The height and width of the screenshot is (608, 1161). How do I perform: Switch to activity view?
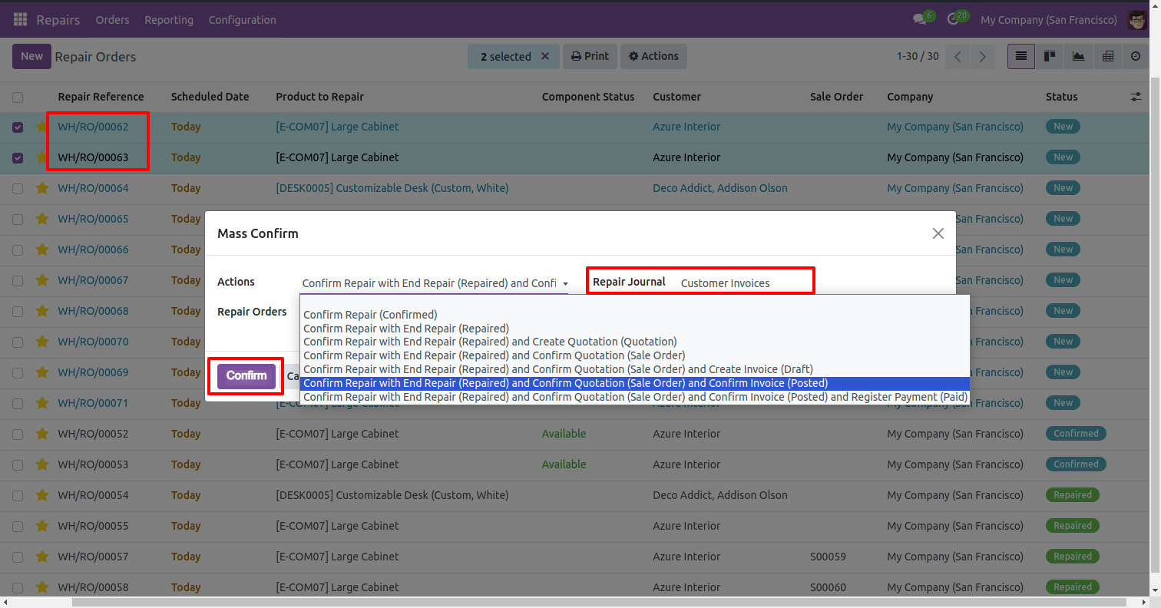(1136, 56)
